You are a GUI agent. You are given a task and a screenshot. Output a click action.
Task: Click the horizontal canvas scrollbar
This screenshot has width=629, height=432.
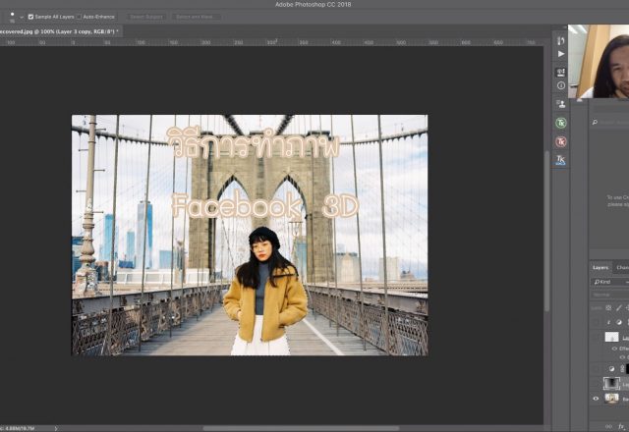click(301, 428)
